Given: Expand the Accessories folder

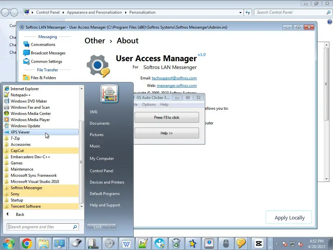Looking at the screenshot, I should [41, 144].
